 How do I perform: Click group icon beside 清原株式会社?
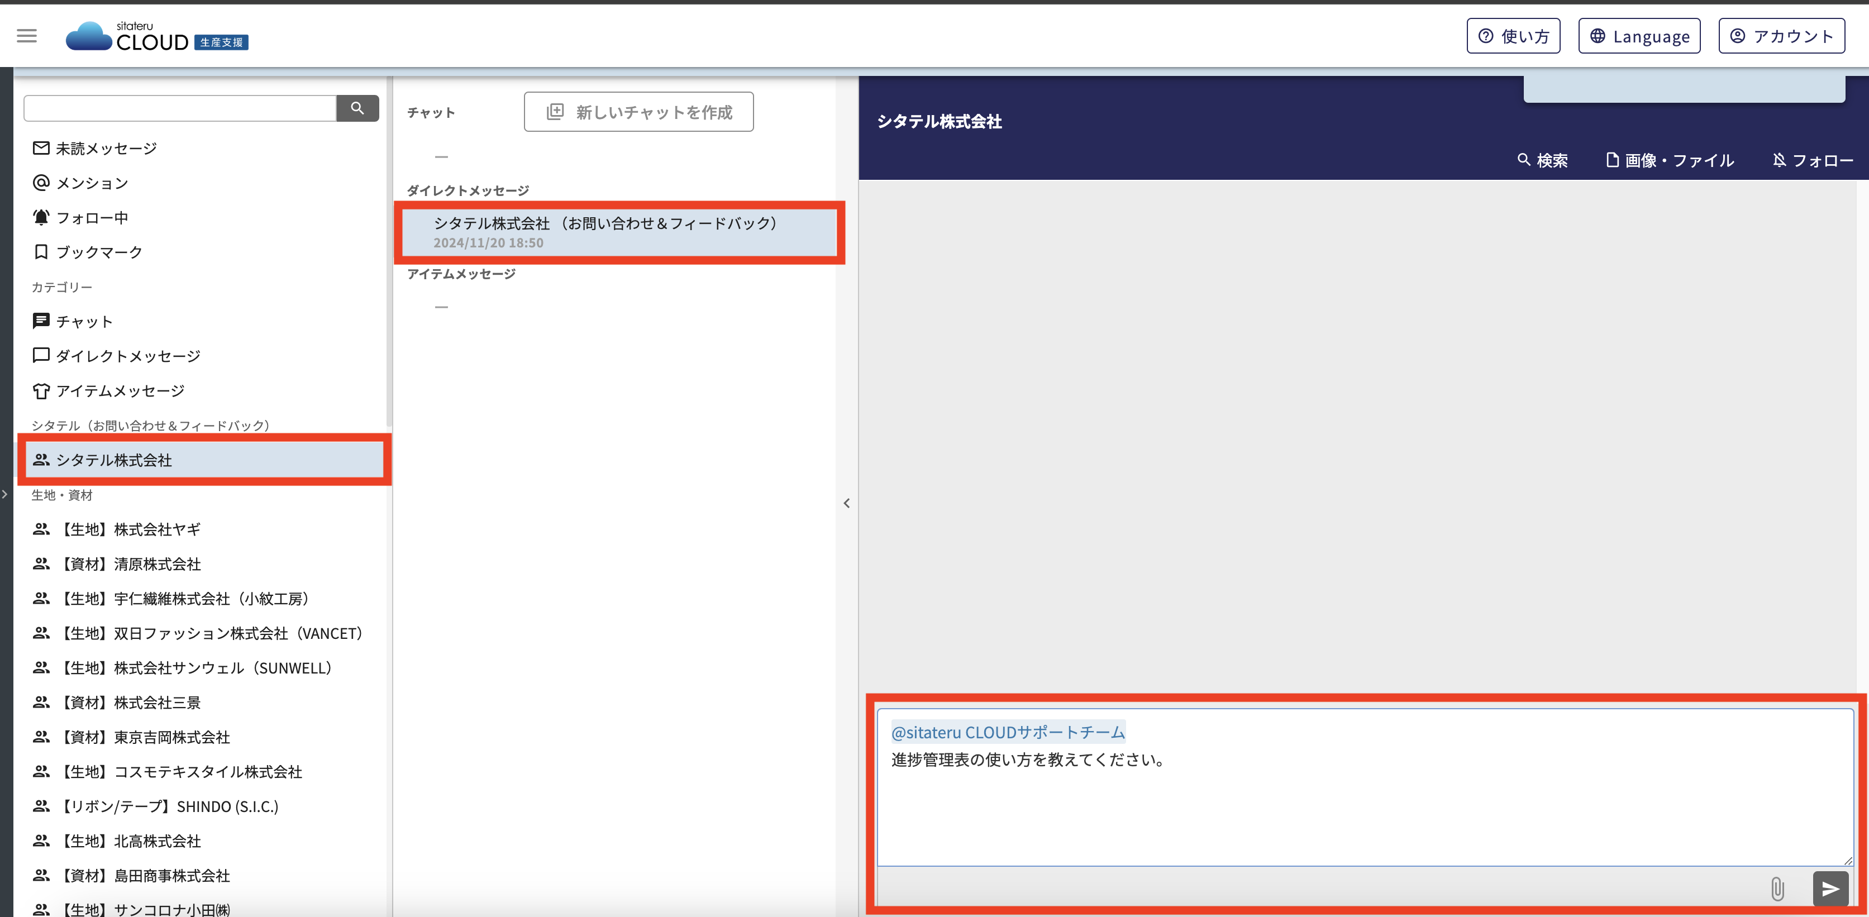(x=41, y=563)
